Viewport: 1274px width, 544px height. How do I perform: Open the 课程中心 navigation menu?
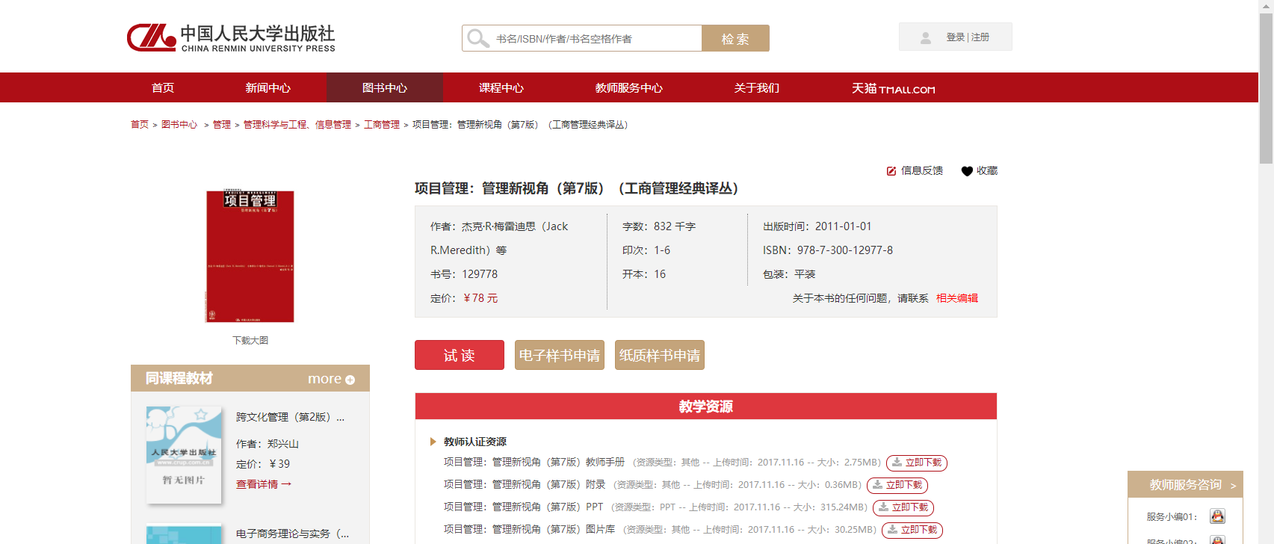(501, 87)
